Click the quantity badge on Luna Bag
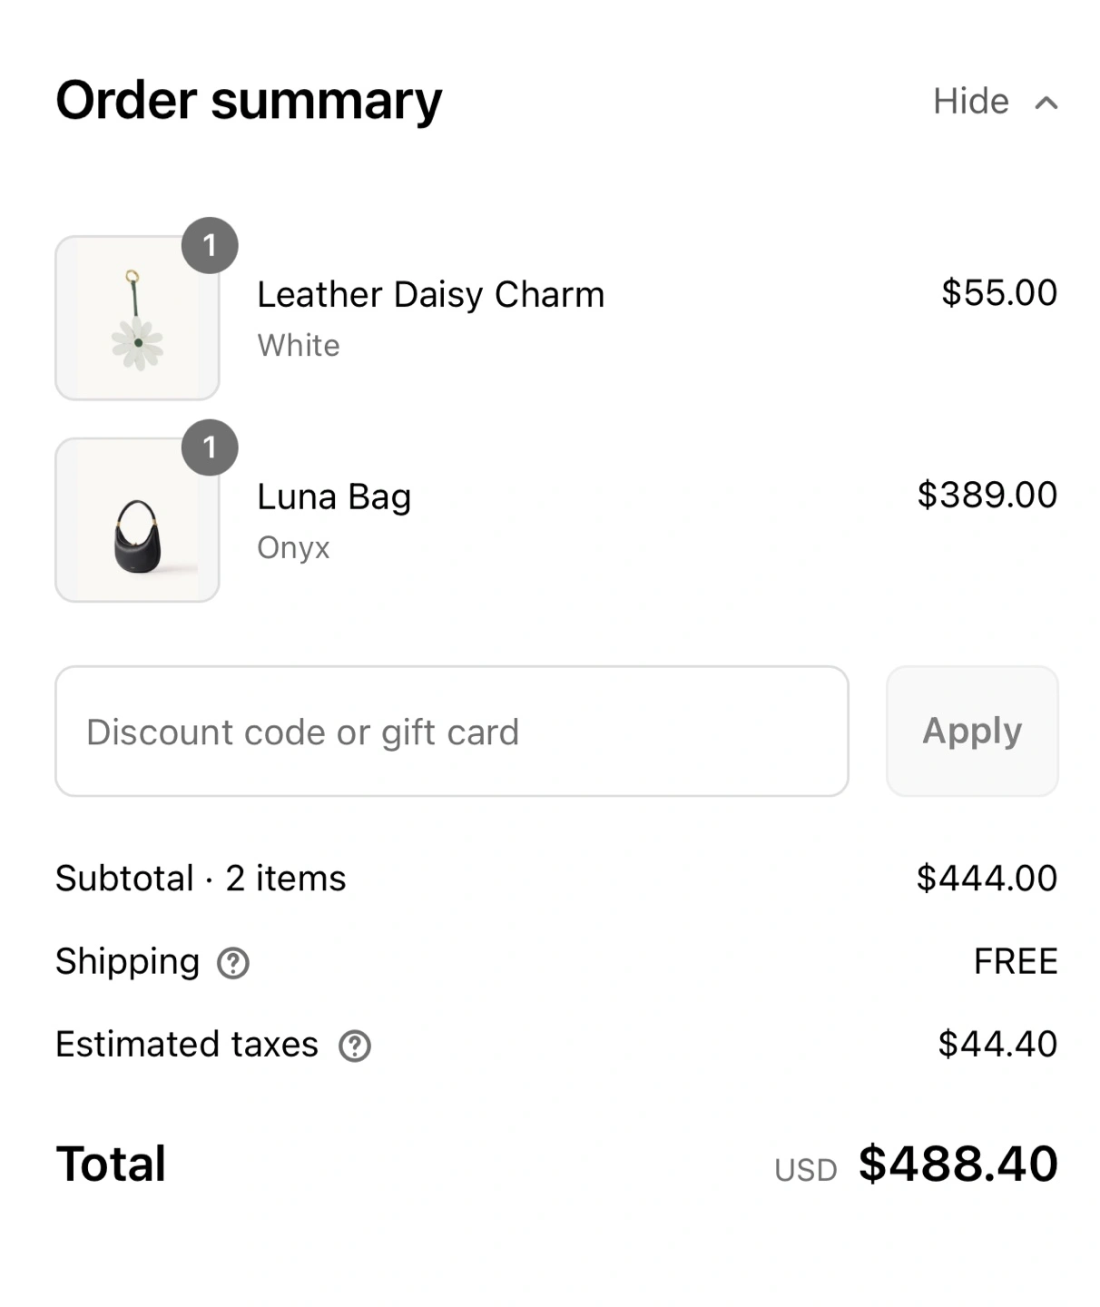The image size is (1100, 1307). point(210,447)
